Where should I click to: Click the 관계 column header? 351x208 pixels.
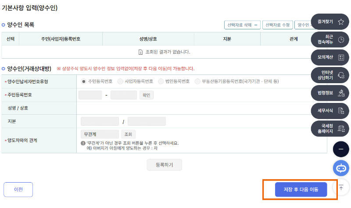tap(294, 39)
